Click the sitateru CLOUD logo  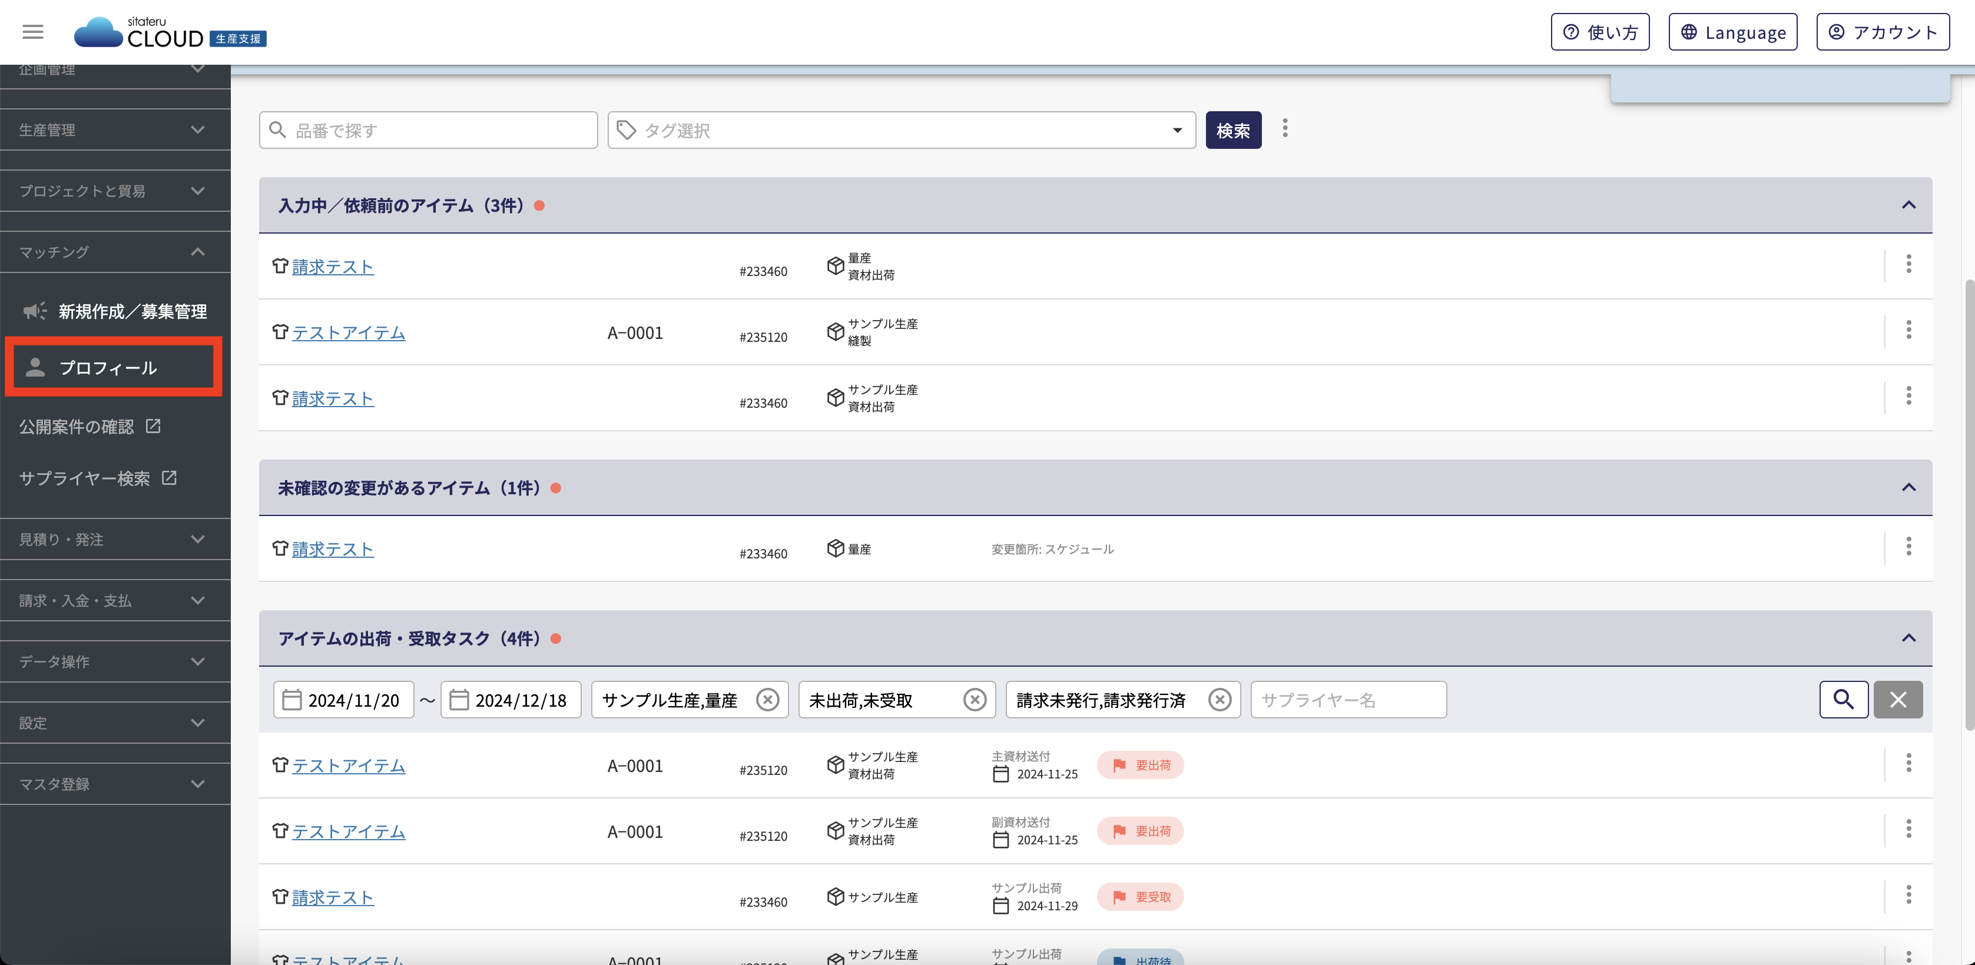tap(170, 32)
